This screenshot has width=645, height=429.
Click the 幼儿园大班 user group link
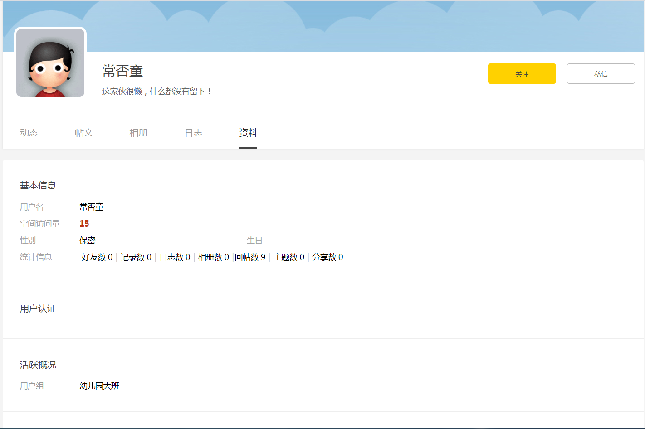(99, 386)
